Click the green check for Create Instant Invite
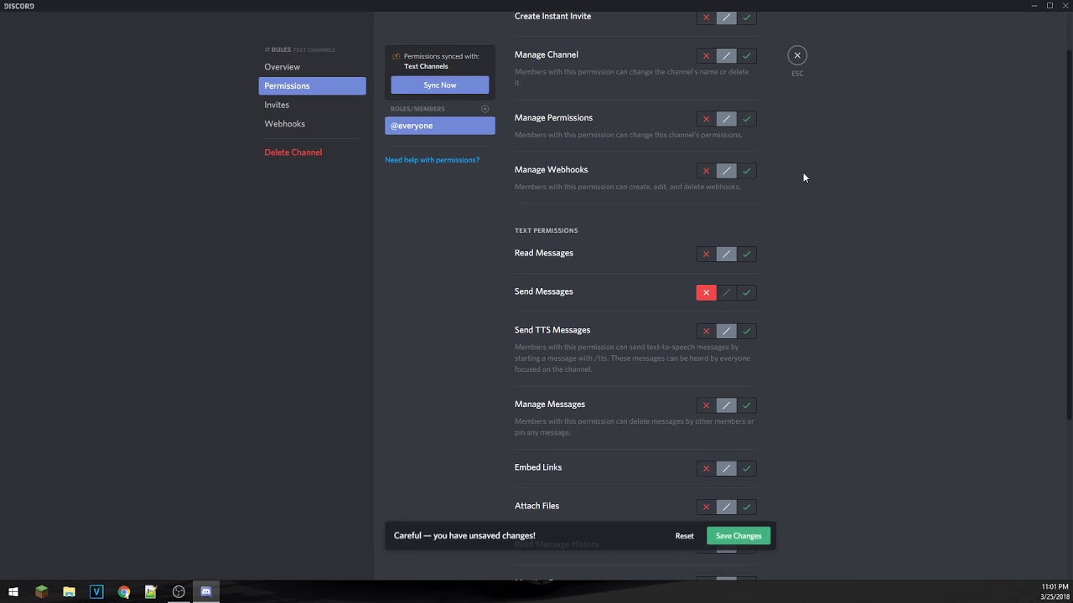The image size is (1073, 603). (x=746, y=17)
